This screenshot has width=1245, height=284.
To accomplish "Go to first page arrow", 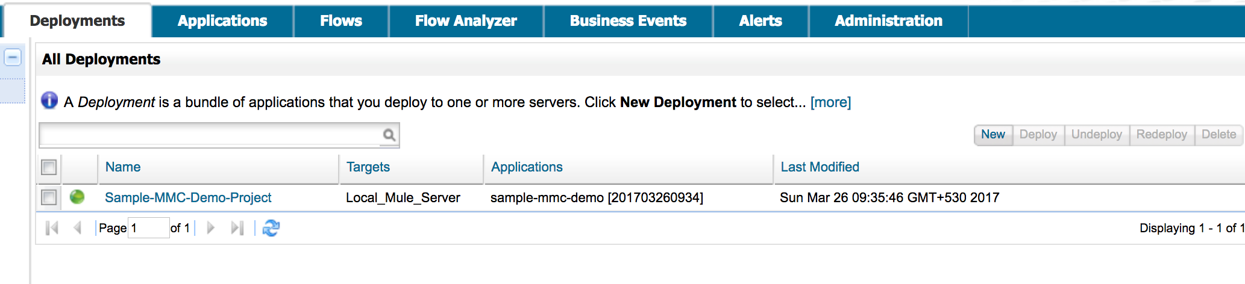I will pyautogui.click(x=52, y=228).
